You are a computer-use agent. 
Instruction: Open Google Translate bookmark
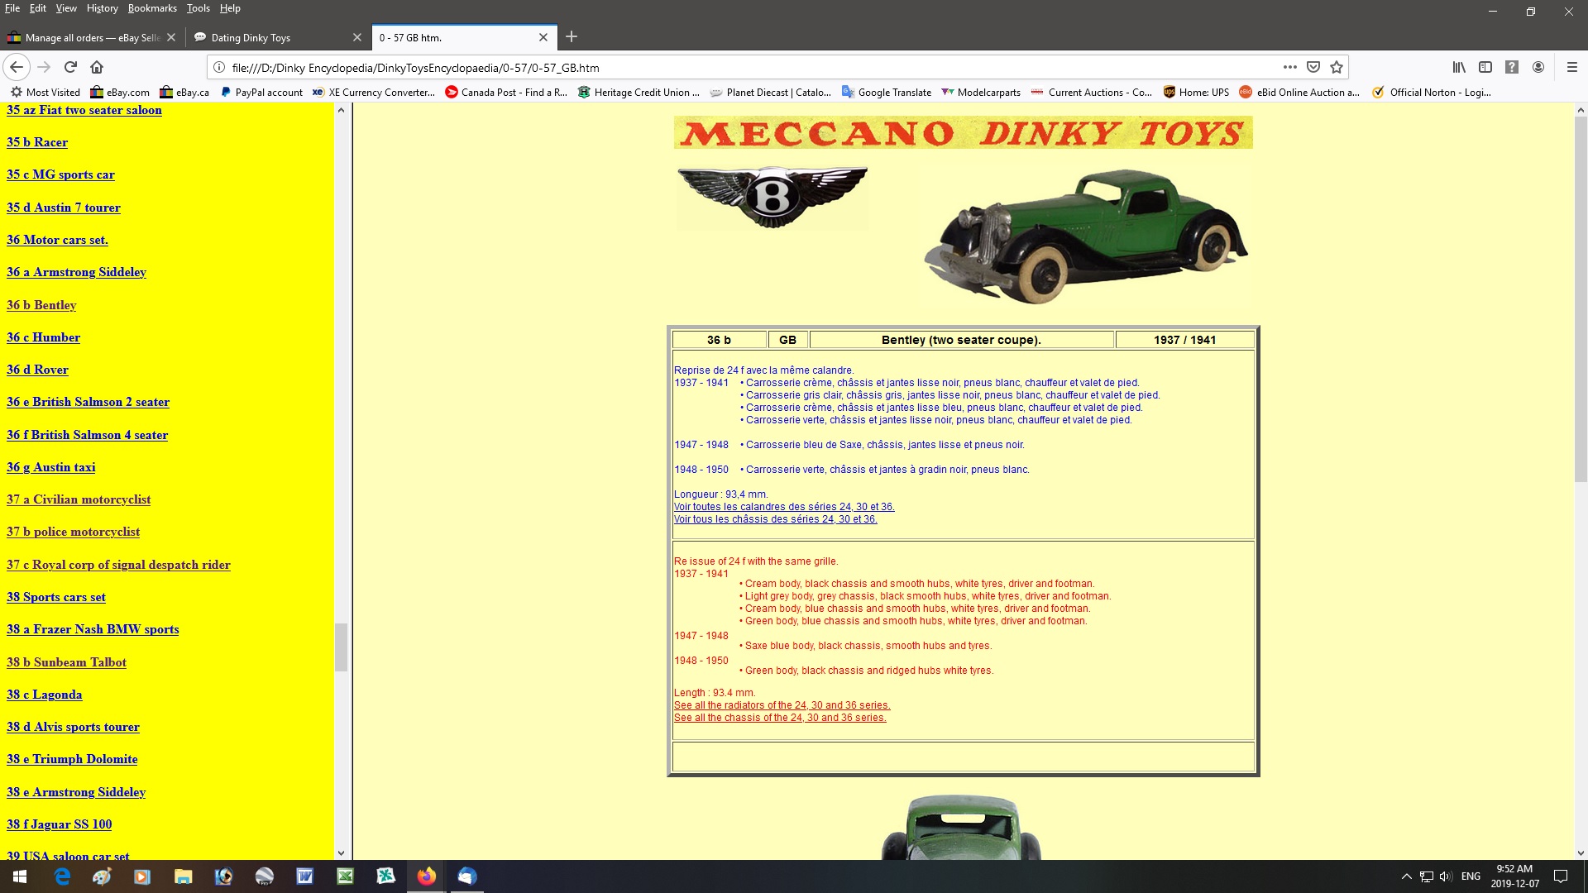point(887,93)
